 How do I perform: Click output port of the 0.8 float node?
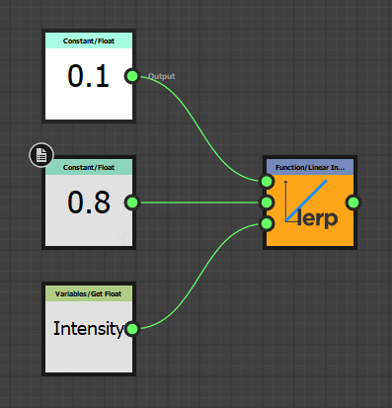(132, 203)
